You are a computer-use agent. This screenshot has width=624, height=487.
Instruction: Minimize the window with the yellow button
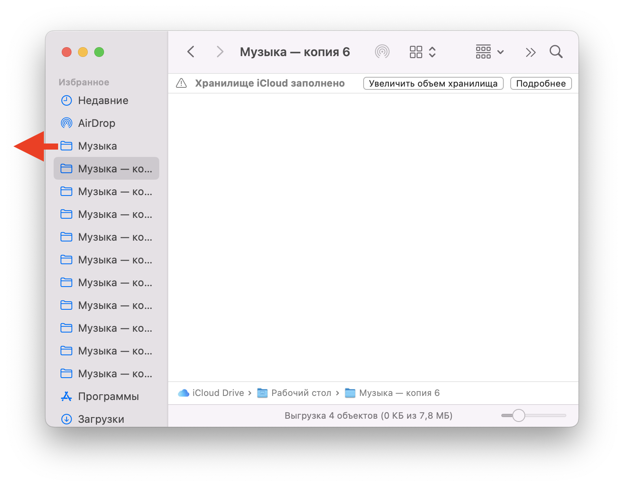[x=83, y=52]
